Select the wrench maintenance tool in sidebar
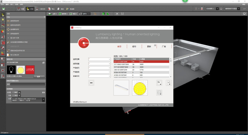Image resolution: width=248 pixels, height=135 pixels. point(3,48)
